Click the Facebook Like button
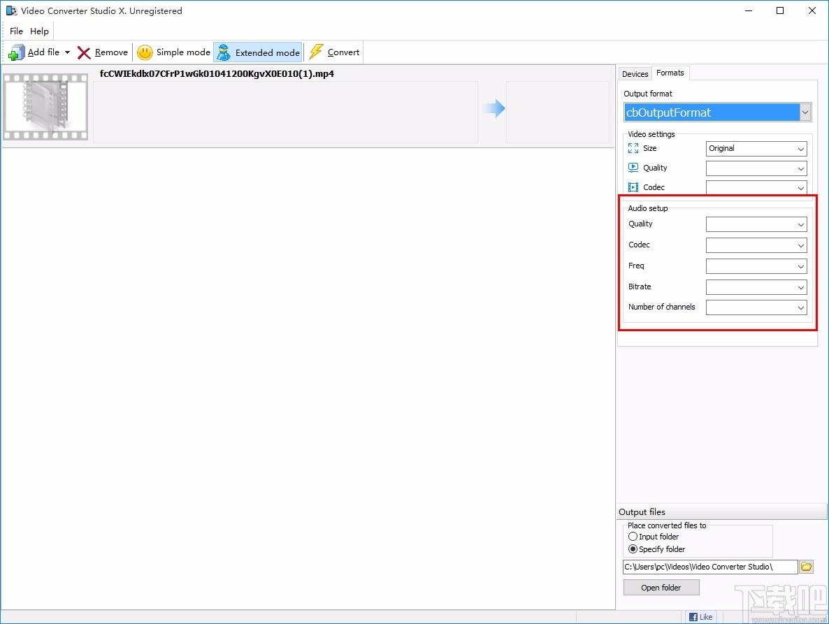Screen dimensions: 829x624 click(x=701, y=616)
